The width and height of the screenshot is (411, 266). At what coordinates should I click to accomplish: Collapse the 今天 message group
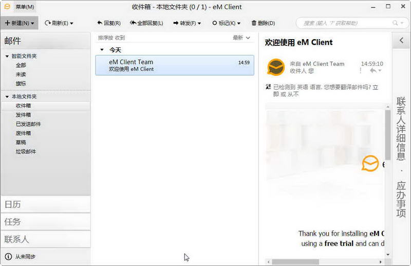(x=102, y=49)
